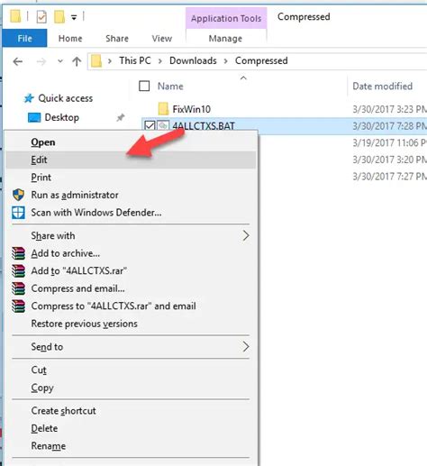Switch to the Home ribbon tab
The width and height of the screenshot is (427, 466).
coord(70,39)
